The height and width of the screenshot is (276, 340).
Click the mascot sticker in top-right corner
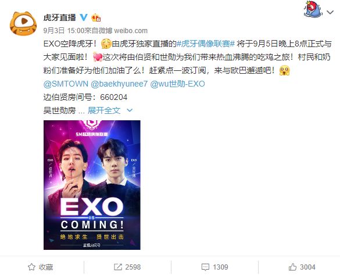(313, 9)
